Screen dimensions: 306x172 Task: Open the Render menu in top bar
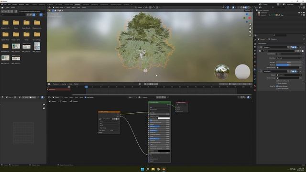15,4
